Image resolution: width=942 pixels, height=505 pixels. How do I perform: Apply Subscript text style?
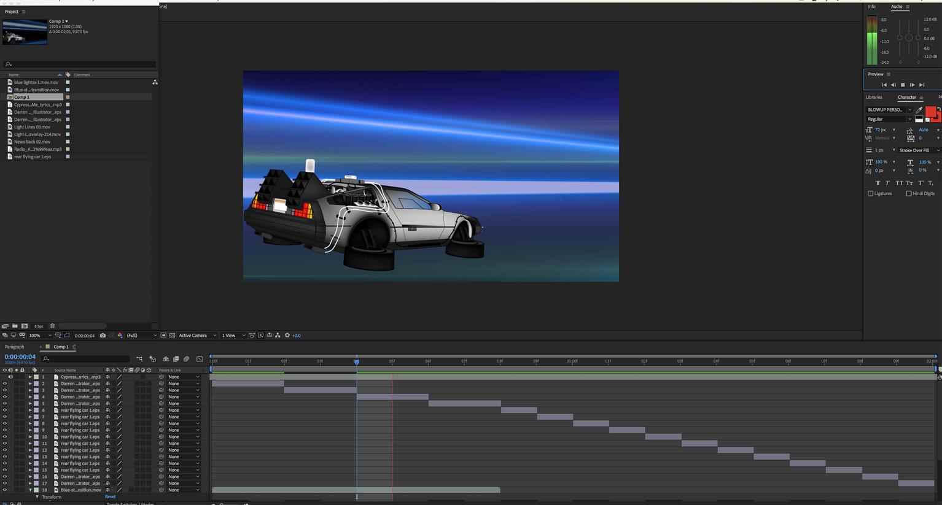(931, 183)
